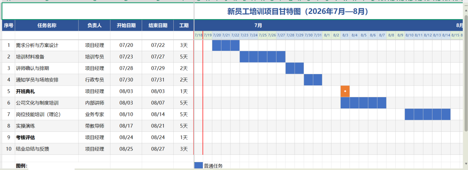Click the 7/20 date header in timeline
Image resolution: width=468 pixels, height=170 pixels.
pyautogui.click(x=217, y=35)
